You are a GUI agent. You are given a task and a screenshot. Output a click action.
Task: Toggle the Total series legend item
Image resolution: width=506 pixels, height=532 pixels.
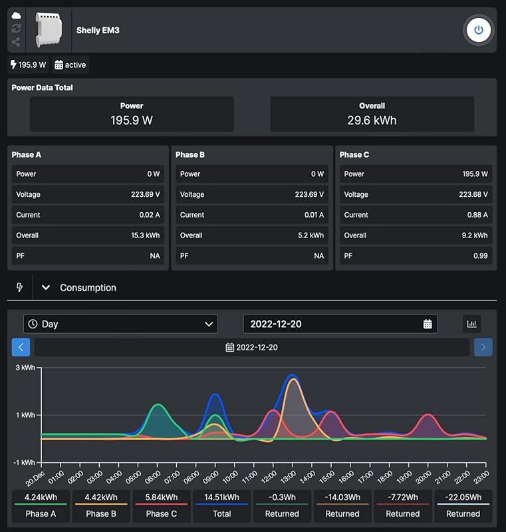pos(222,506)
